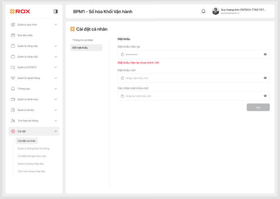Open Quản lý thông báo hệ thống link
The width and height of the screenshot is (280, 199).
[33, 149]
